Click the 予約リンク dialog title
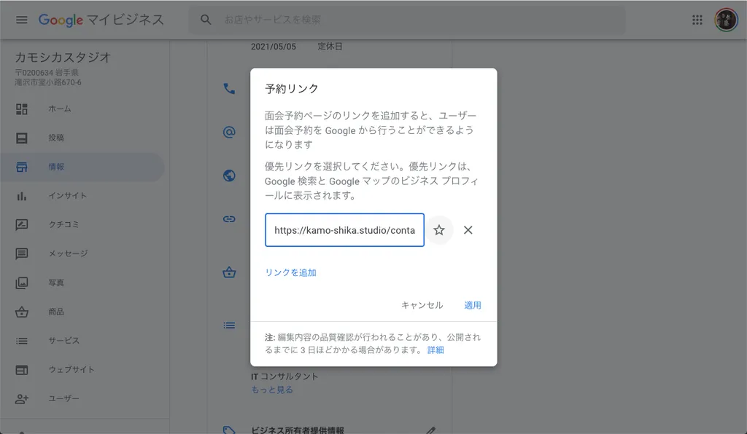The image size is (747, 434). [x=292, y=89]
